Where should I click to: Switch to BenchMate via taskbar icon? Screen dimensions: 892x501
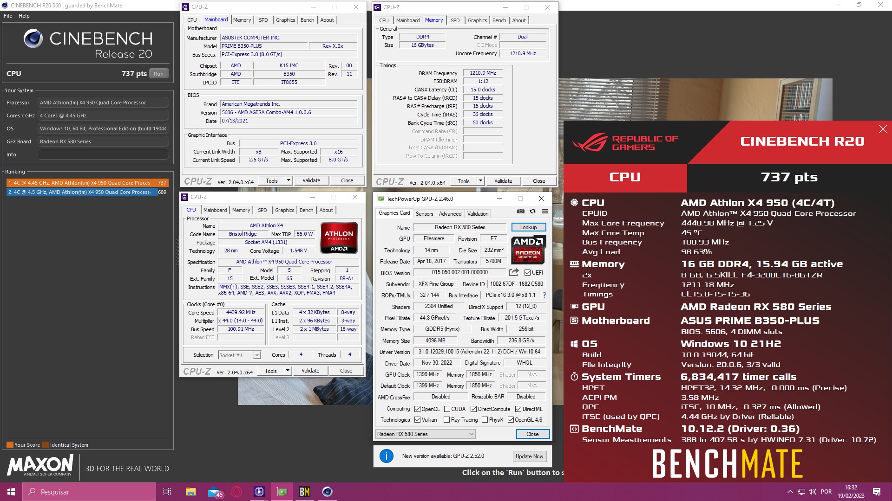click(x=305, y=492)
